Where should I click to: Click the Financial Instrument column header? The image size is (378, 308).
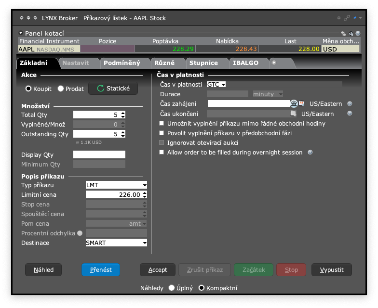coord(49,41)
